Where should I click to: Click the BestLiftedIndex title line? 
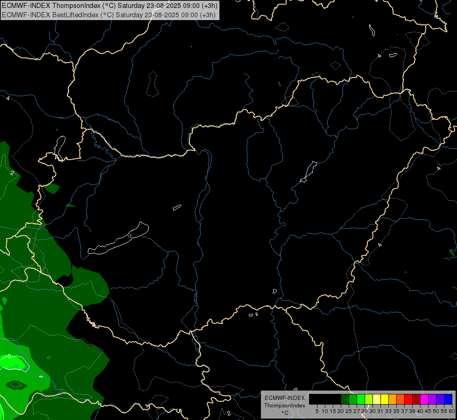click(x=109, y=15)
